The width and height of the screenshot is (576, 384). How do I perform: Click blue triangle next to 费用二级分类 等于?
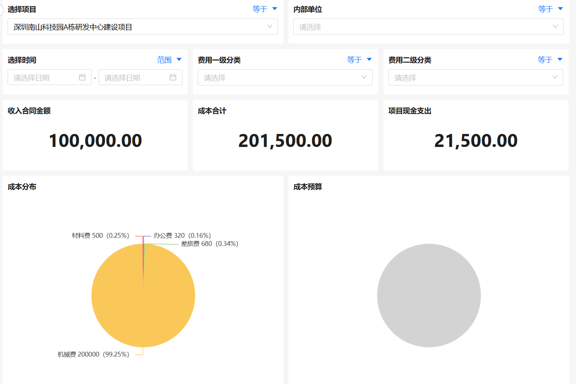(x=560, y=60)
